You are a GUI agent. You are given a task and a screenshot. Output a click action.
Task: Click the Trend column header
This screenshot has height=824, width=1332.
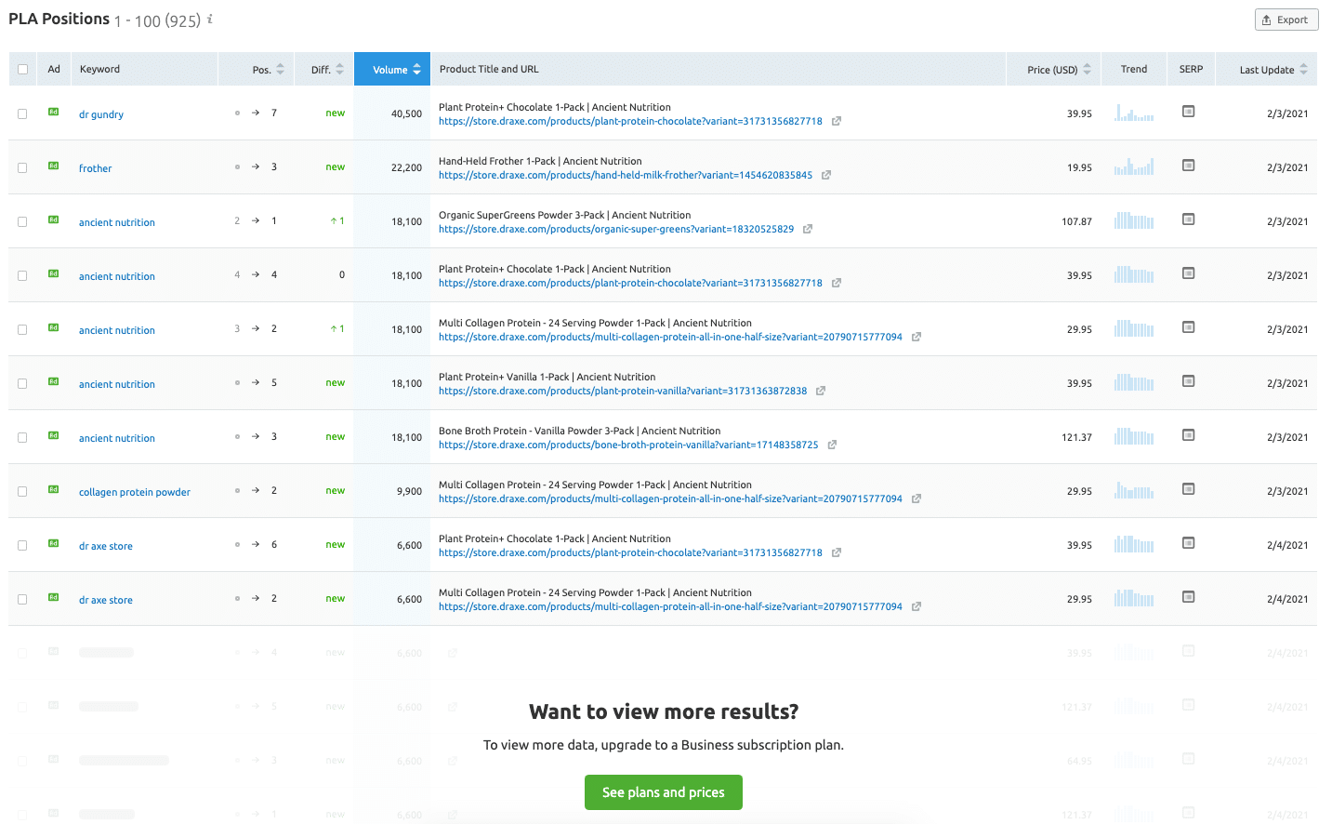click(1133, 69)
